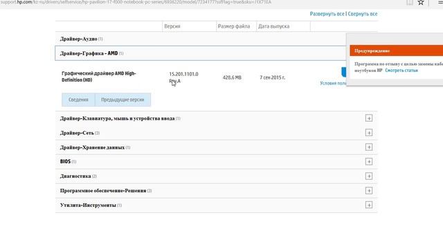Image resolution: width=443 pixels, height=249 pixels.
Task: Expand Программное обеспечение-Решения plus icon
Action: [x=369, y=191]
